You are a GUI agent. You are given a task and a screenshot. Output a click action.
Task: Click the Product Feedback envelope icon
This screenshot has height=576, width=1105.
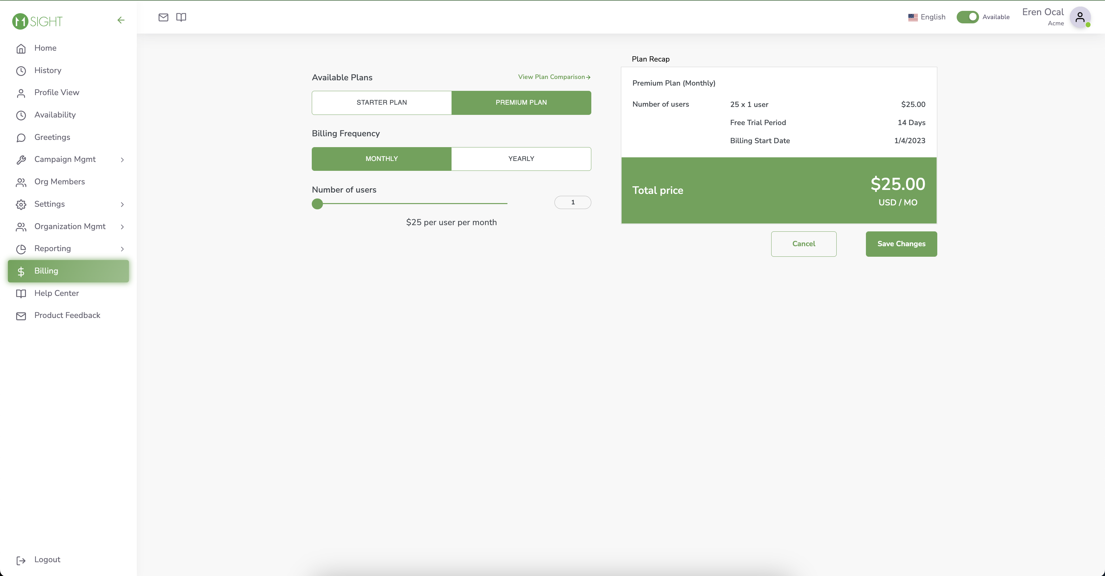pos(21,316)
